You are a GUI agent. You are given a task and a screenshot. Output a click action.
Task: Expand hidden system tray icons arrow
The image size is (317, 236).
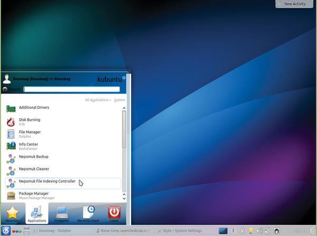(x=284, y=231)
